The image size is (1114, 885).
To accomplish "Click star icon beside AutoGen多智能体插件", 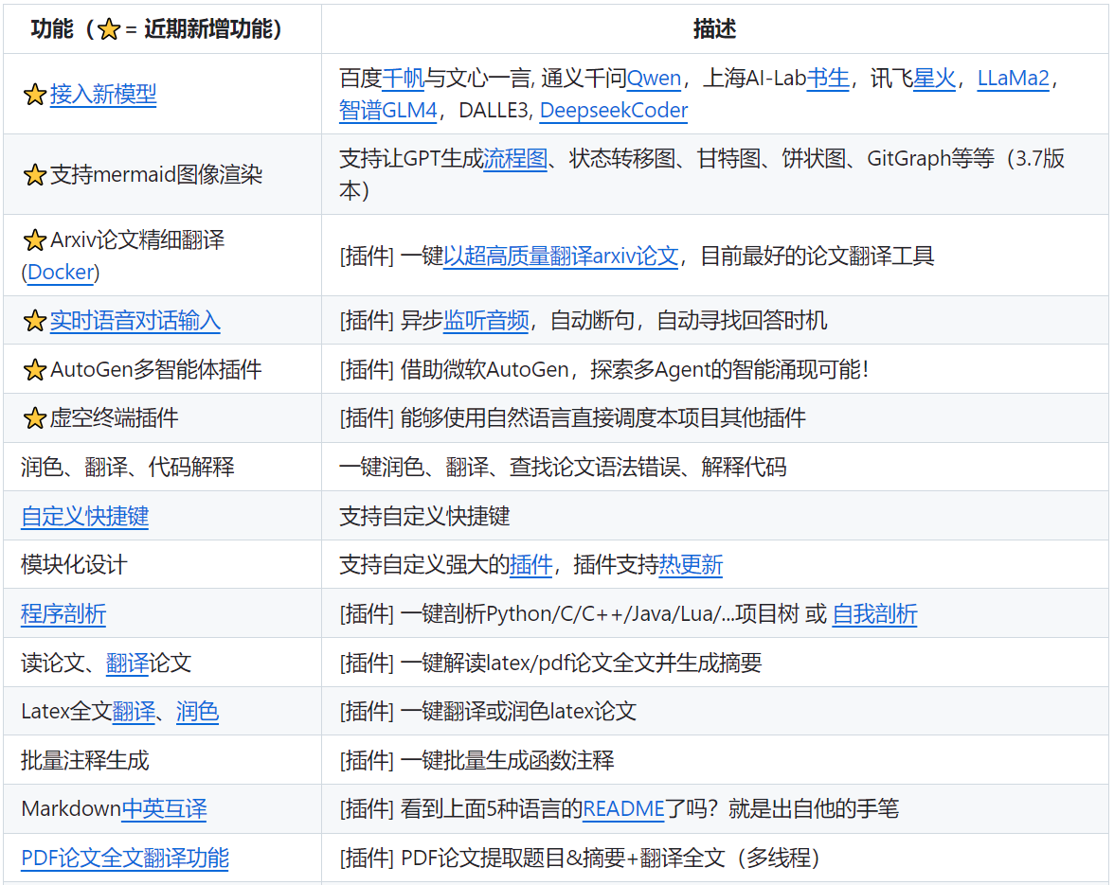I will click(x=35, y=370).
